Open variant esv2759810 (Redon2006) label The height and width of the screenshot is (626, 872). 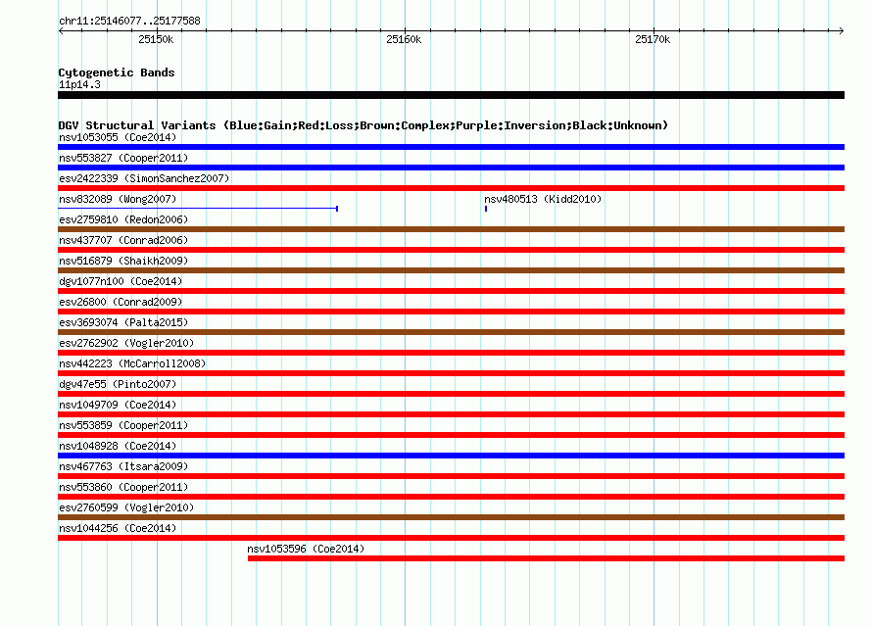point(123,219)
